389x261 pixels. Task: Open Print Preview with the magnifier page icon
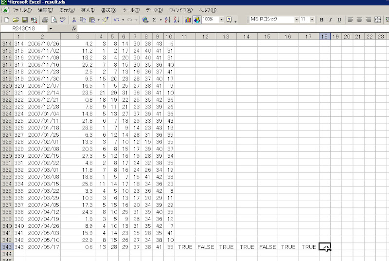[x=54, y=19]
